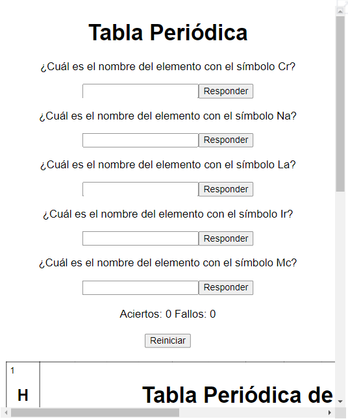Select the hydrogen H cell in the table
The height and width of the screenshot is (419, 348).
23,385
